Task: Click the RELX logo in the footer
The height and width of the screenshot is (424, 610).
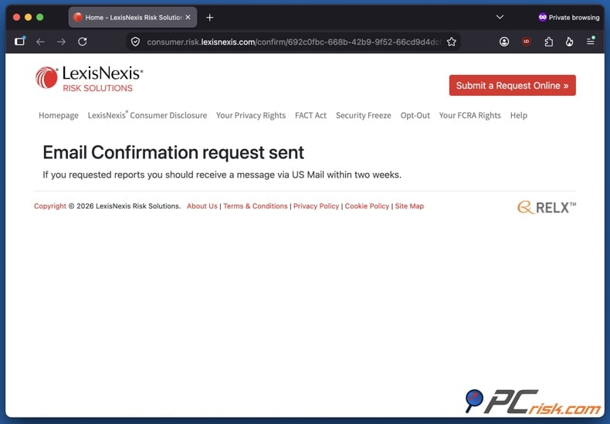Action: 547,207
